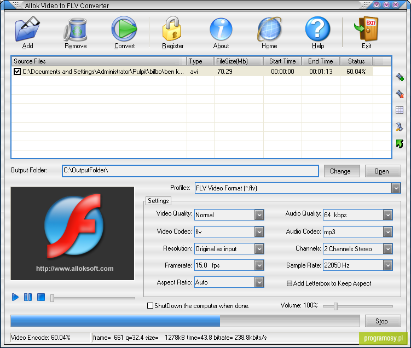Click the End Time column header
This screenshot has height=348, width=411.
click(321, 61)
